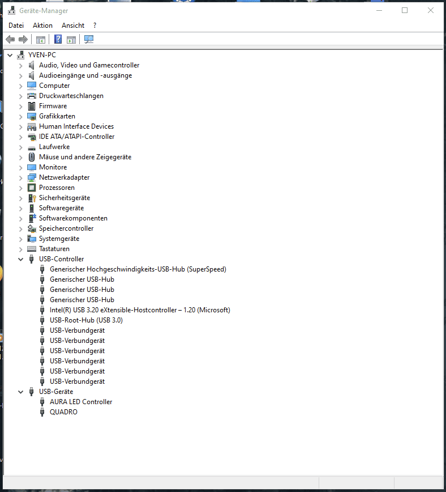Select the Systemgeräte label
The image size is (446, 492).
(x=59, y=239)
